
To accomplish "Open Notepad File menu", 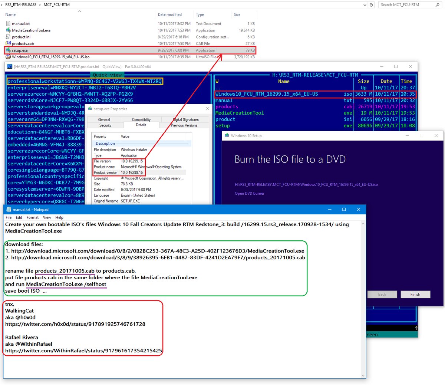I will [x=9, y=218].
